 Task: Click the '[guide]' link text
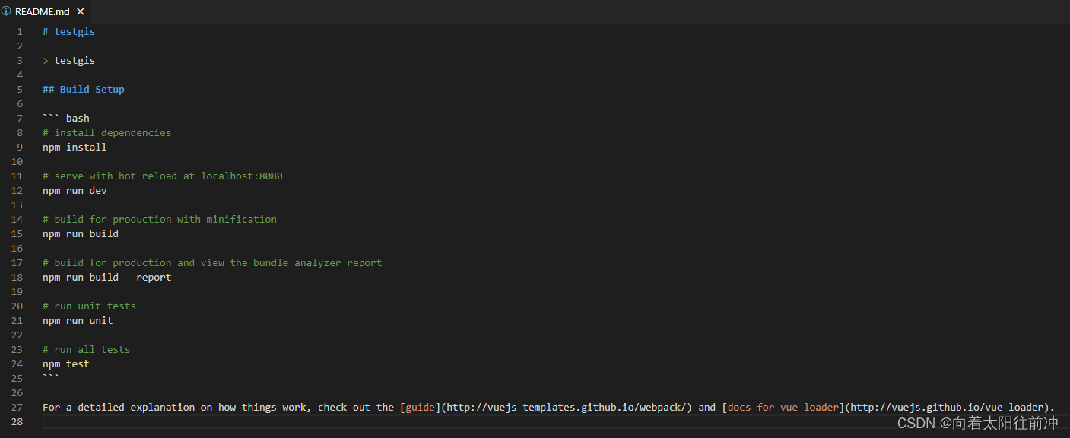coord(420,408)
